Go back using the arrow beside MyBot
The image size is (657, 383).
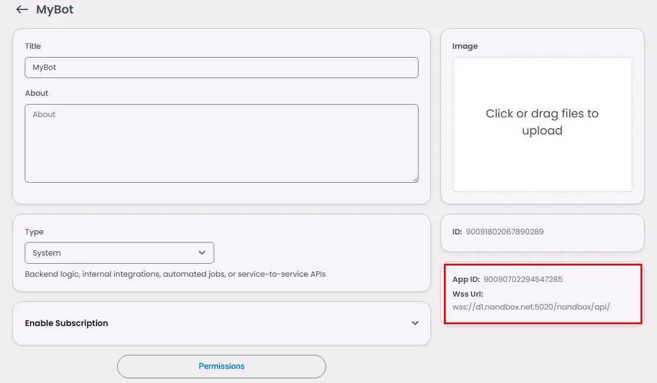22,9
